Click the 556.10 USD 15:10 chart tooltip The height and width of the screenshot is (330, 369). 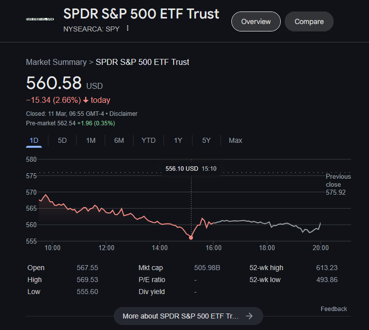point(191,169)
